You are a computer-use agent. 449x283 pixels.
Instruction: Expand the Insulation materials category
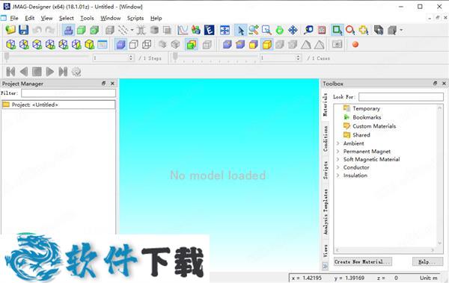coord(338,175)
